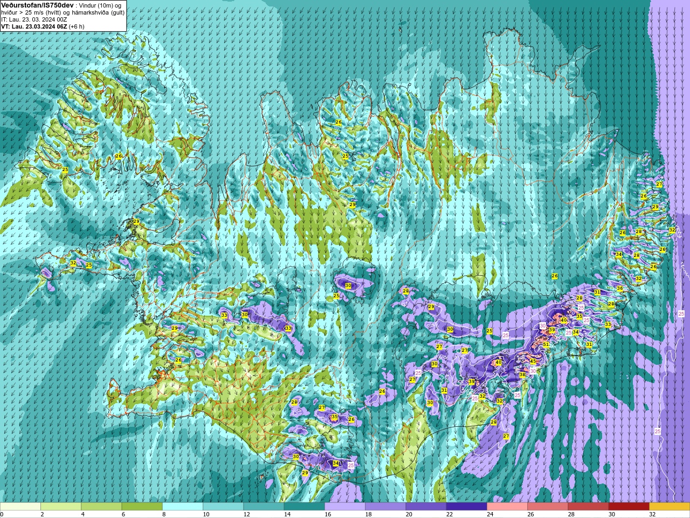Viewport: 690px width, 518px height.
Task: Select the '12' tick label on the legend
Action: point(247,514)
